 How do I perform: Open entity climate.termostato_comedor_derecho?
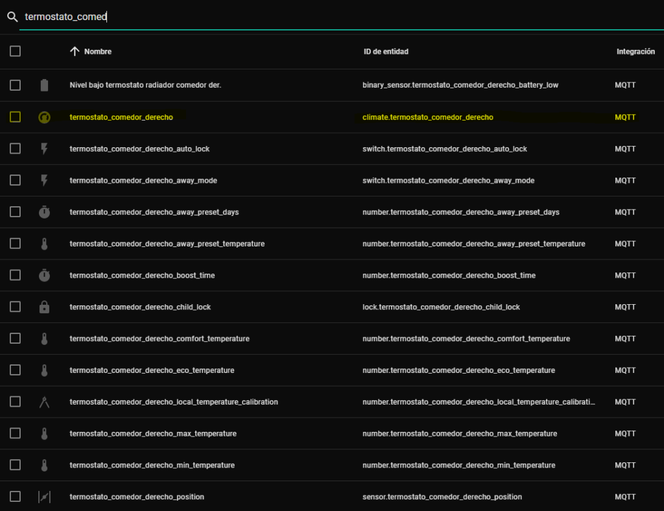coord(428,117)
